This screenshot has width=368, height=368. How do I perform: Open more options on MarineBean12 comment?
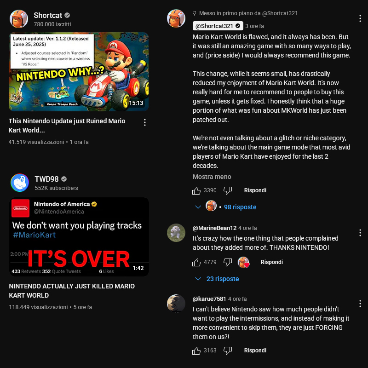pos(360,233)
